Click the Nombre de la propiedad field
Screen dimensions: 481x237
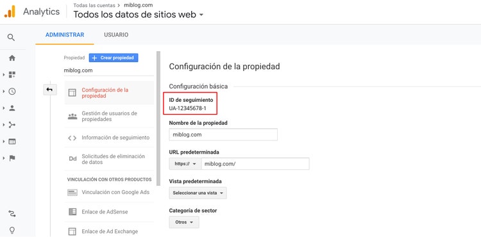(223, 135)
